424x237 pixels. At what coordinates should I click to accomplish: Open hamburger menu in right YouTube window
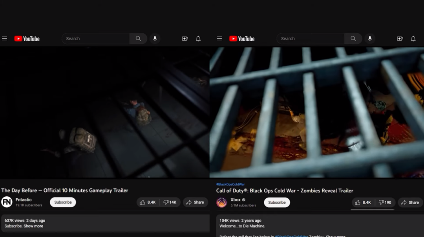pos(219,38)
